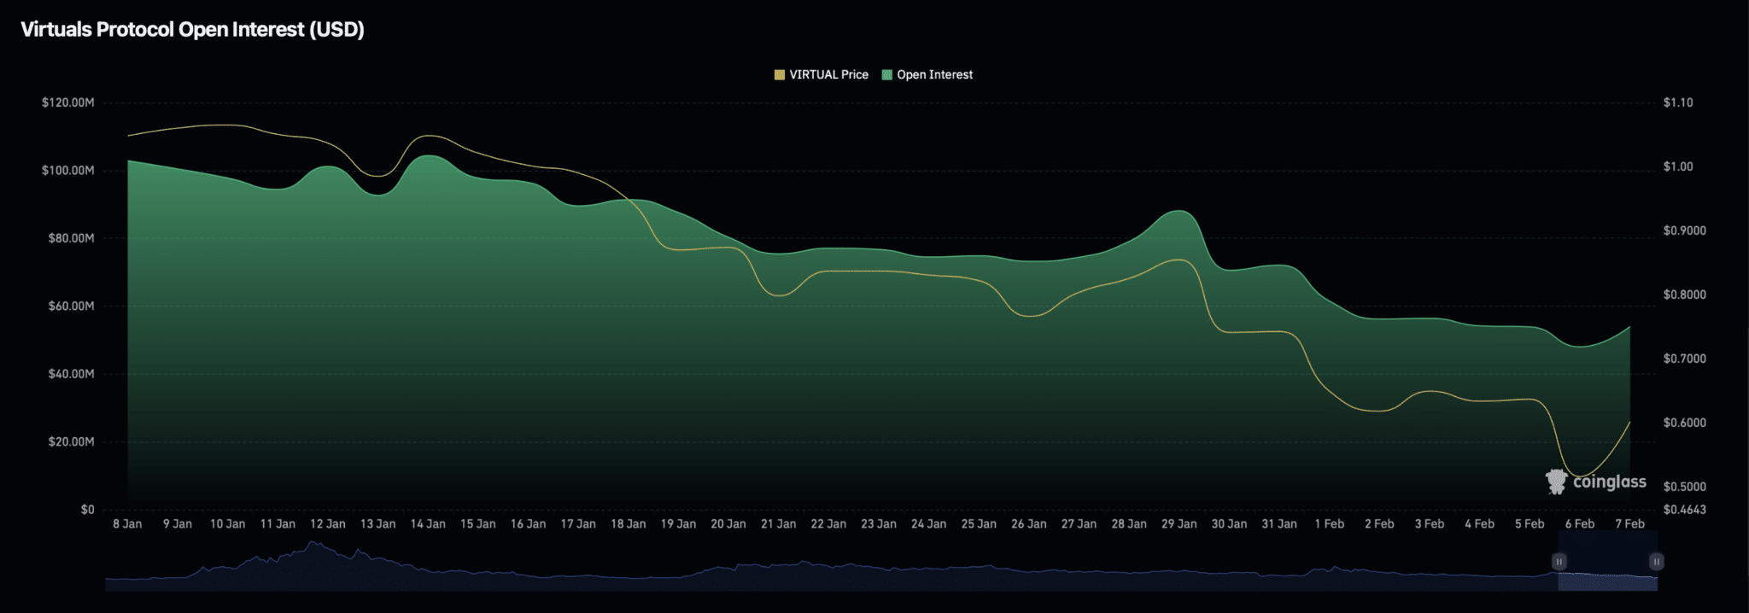Screen dimensions: 1749x613
Task: Click the price line low at 6 Feb
Action: tap(1578, 476)
